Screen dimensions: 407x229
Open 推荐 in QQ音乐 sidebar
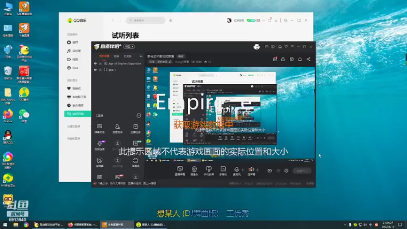click(x=72, y=42)
